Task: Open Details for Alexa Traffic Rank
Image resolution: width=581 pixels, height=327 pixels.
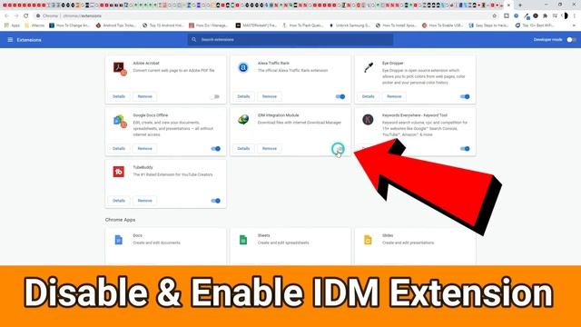Action: coord(243,96)
